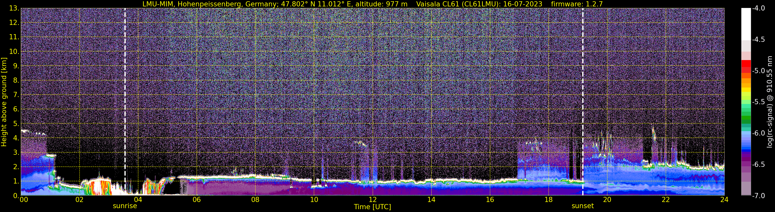Click the "sunset" label below the time axis
Image resolution: width=775 pixels, height=212 pixels.
[x=583, y=206]
